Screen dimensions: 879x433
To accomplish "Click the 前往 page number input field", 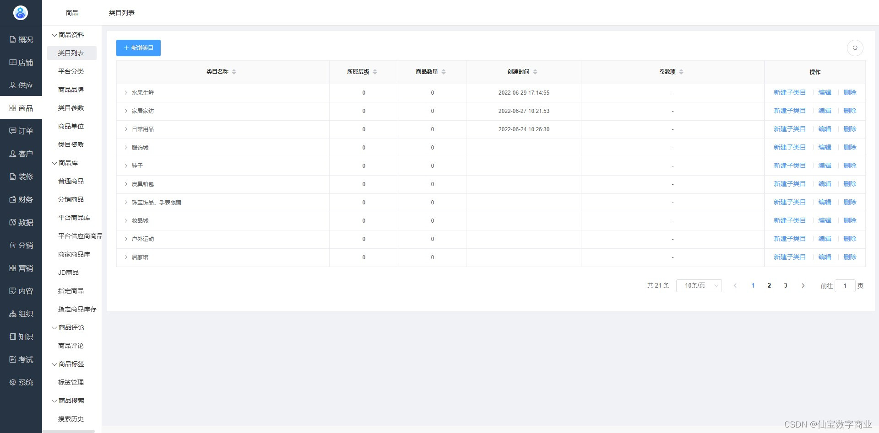I will 845,286.
